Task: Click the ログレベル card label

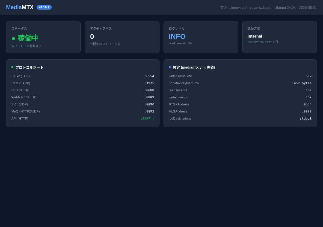Action: click(177, 29)
